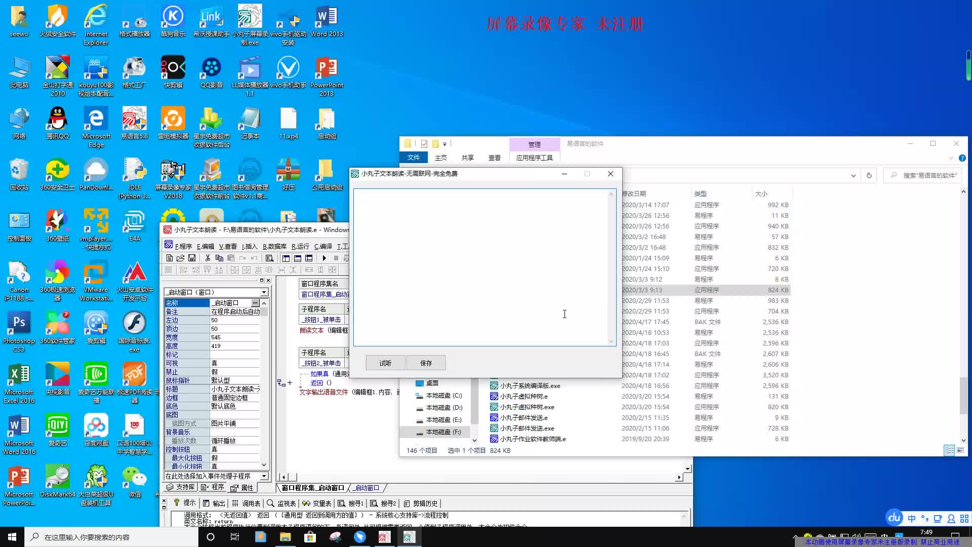The image size is (972, 547).
Task: Open the 应用程序工具 ribbon tab
Action: (x=534, y=158)
